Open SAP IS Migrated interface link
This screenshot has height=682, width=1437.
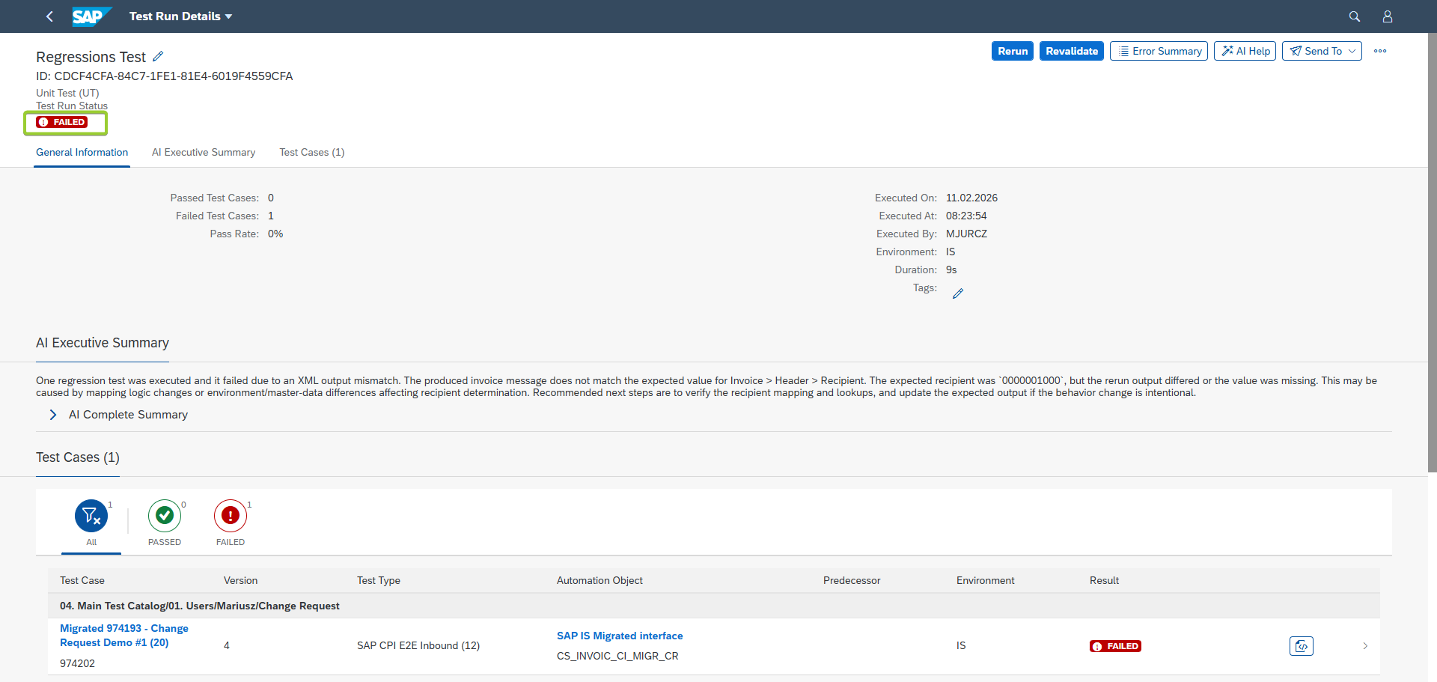[x=620, y=636]
